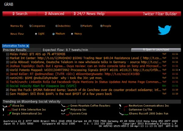Open Bergio International sparkline chart
Image resolution: width=183 pixels, height=131 pixels.
click(x=7, y=114)
